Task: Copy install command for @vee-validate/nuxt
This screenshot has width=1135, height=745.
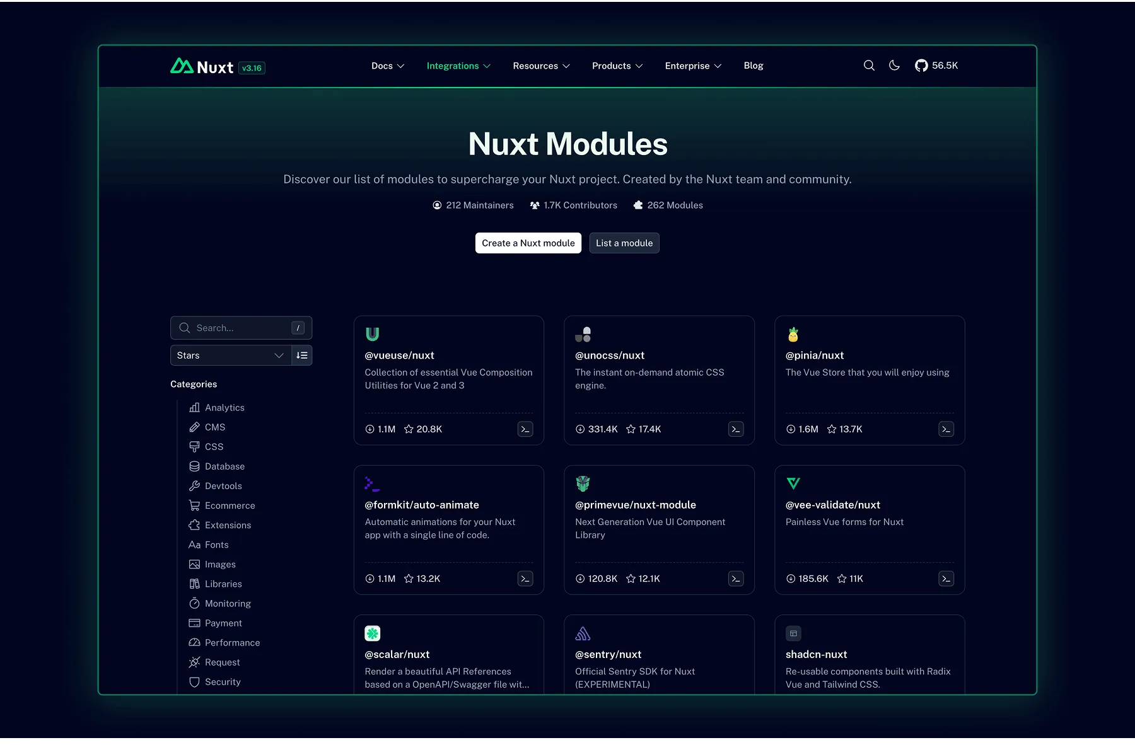Action: [946, 579]
